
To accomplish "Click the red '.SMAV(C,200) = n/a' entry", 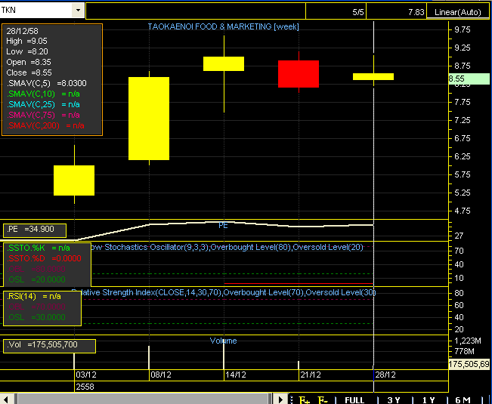I will [45, 125].
